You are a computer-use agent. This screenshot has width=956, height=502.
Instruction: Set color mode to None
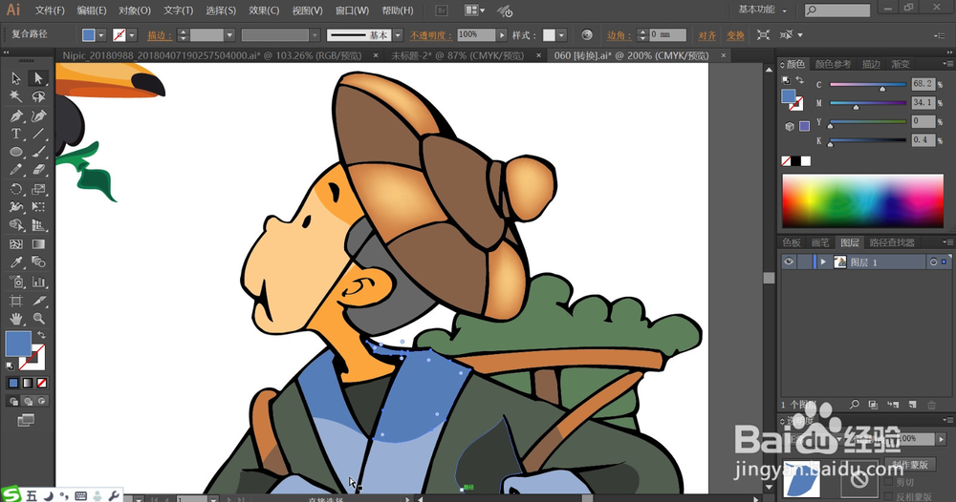[x=41, y=383]
